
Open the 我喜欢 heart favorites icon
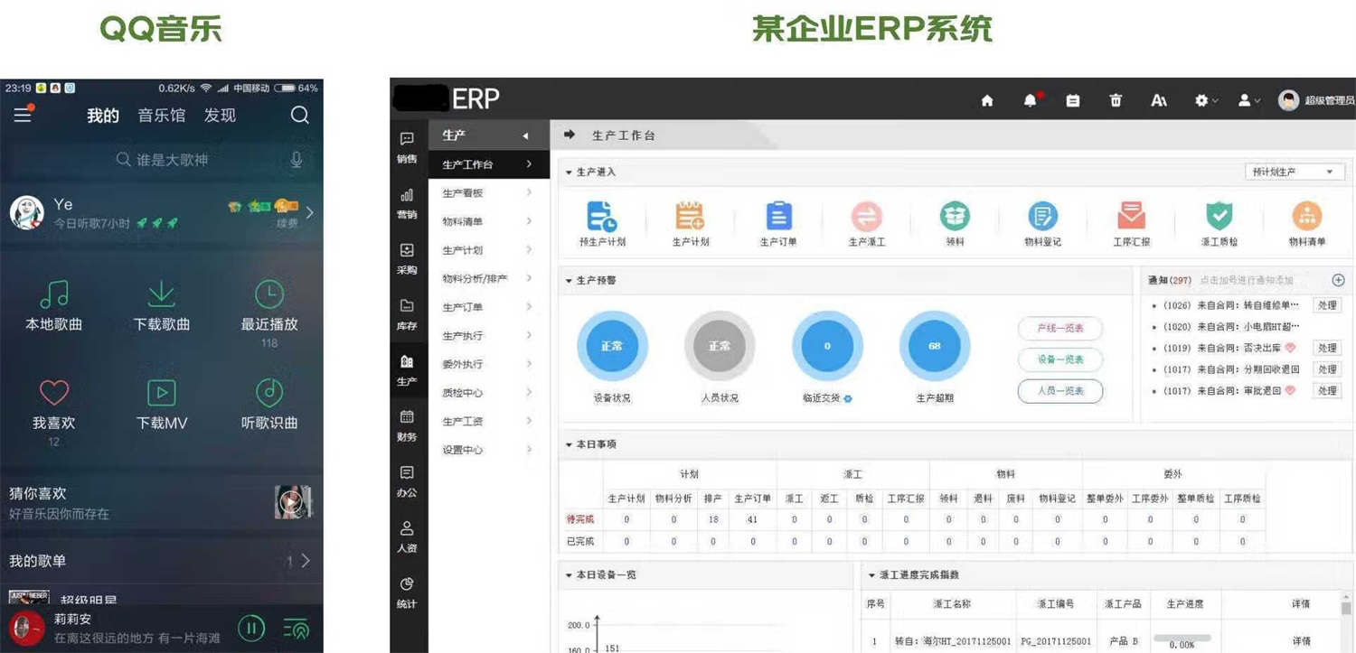(x=54, y=393)
